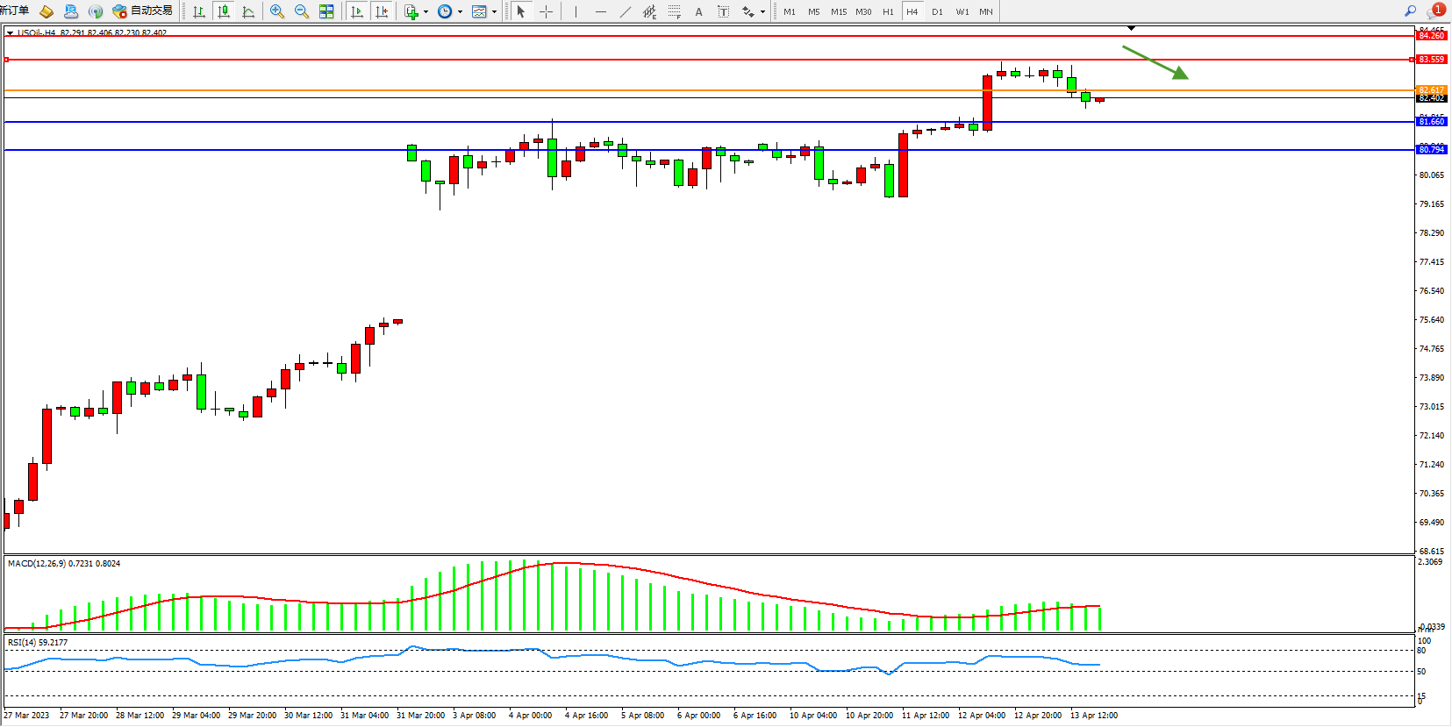Screen dimensions: 1452x727
Task: Click the 新订单 new order button
Action: pyautogui.click(x=15, y=11)
